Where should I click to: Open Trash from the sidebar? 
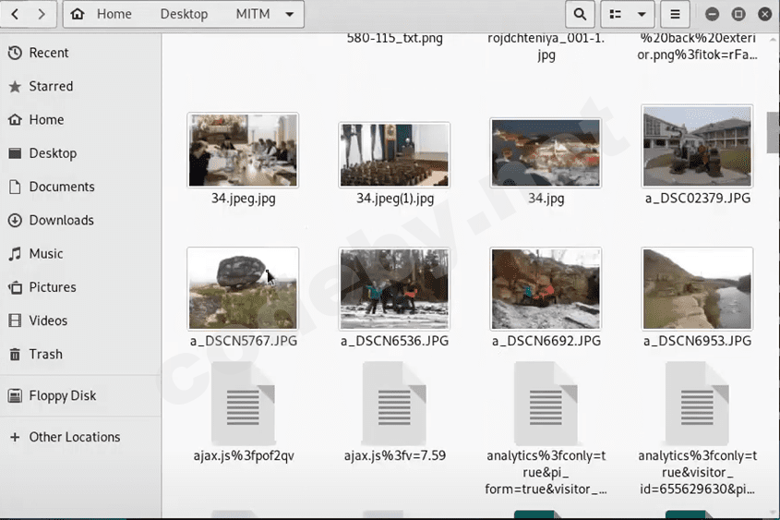point(45,354)
